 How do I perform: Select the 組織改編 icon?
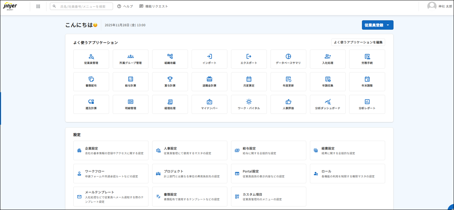[170, 59]
